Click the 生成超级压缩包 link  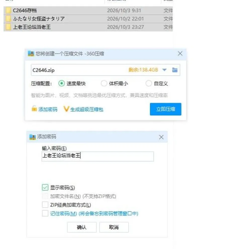[87, 109]
